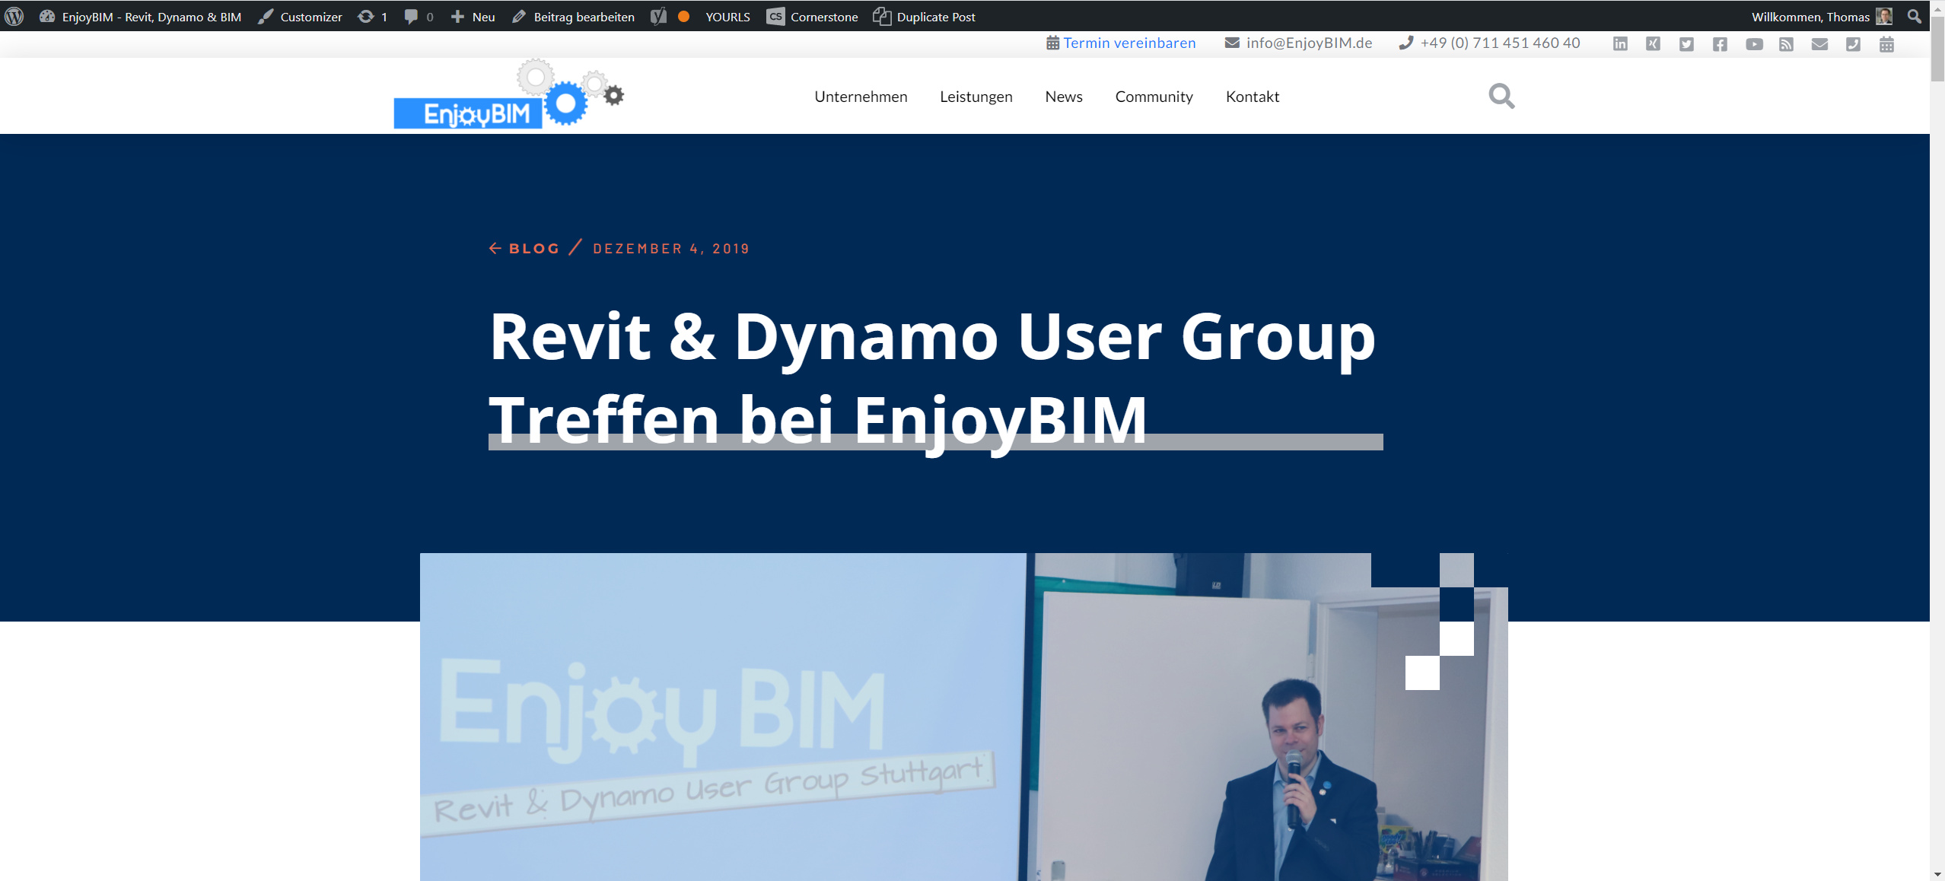Open Kontakt navigation item
Viewport: 1945px width, 881px height.
(1252, 97)
